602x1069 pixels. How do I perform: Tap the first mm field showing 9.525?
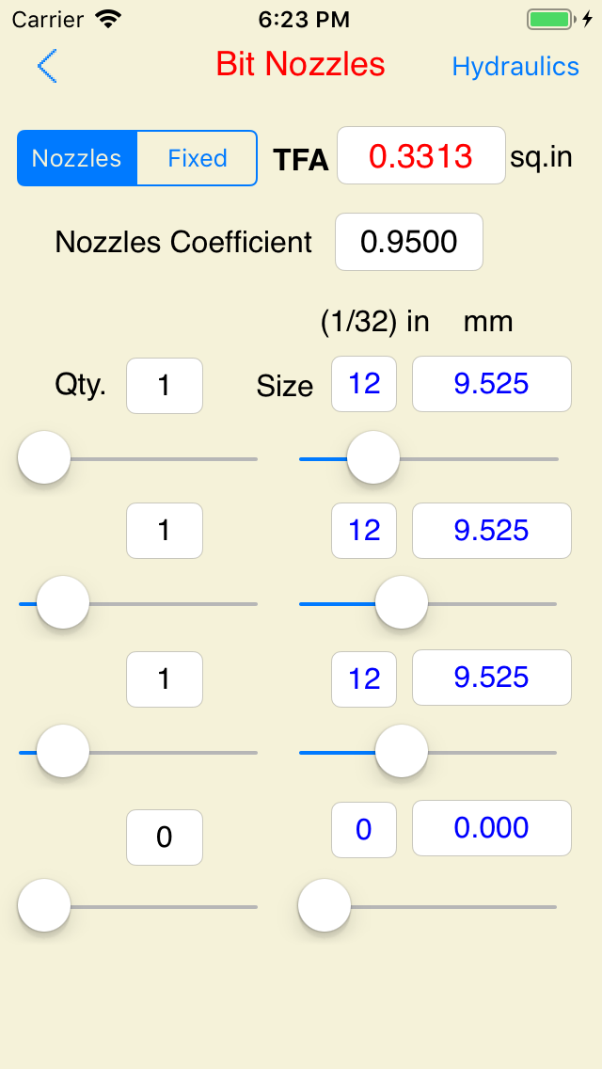pos(491,384)
